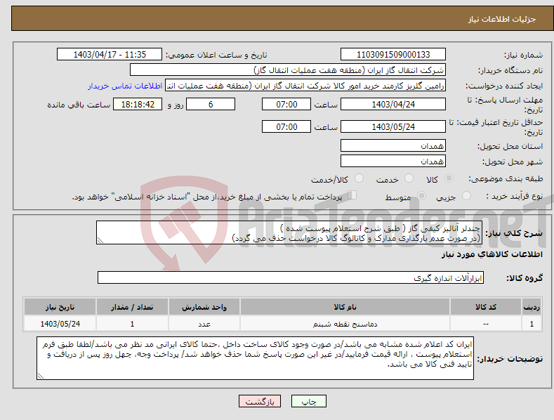Select the جزیی purchase type radio

[x=466, y=195]
